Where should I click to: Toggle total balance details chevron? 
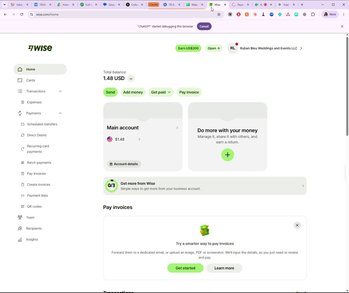tap(131, 78)
